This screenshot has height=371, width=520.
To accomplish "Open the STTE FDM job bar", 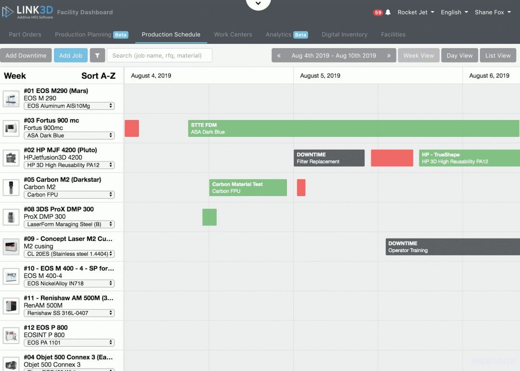I will (x=353, y=129).
